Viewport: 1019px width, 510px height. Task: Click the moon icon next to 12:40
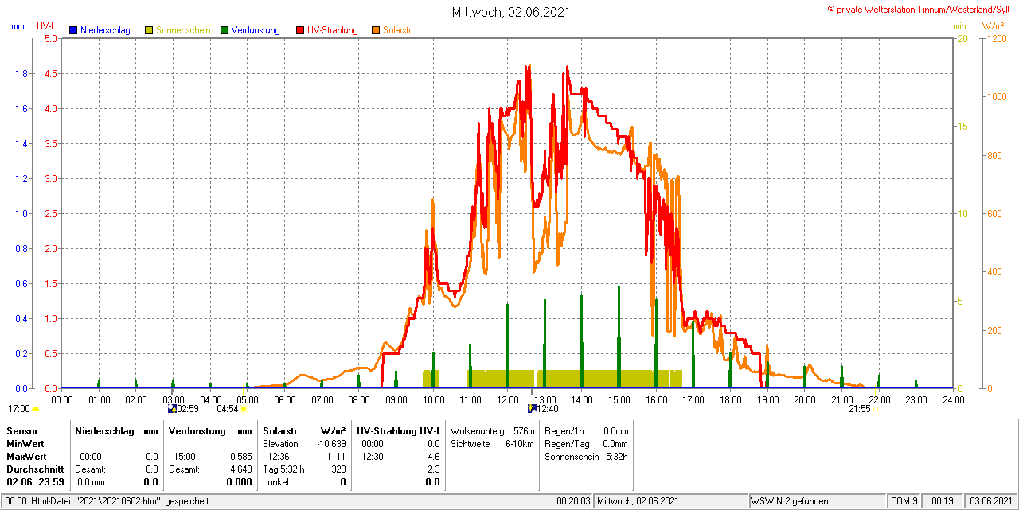click(x=533, y=409)
